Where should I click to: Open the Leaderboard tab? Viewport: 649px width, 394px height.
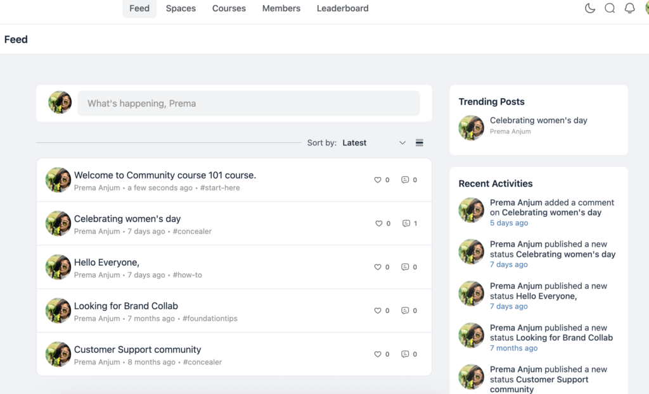click(x=342, y=8)
